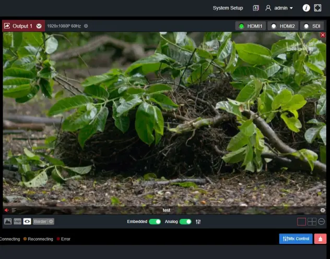The image size is (330, 259).
Task: Expand the Output 1 dropdown
Action: [x=39, y=26]
